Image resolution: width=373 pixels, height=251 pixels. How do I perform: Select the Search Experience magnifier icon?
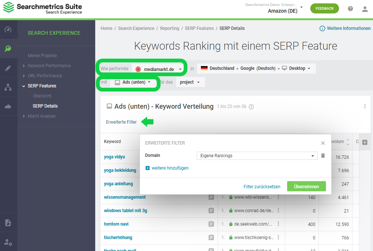(8, 49)
